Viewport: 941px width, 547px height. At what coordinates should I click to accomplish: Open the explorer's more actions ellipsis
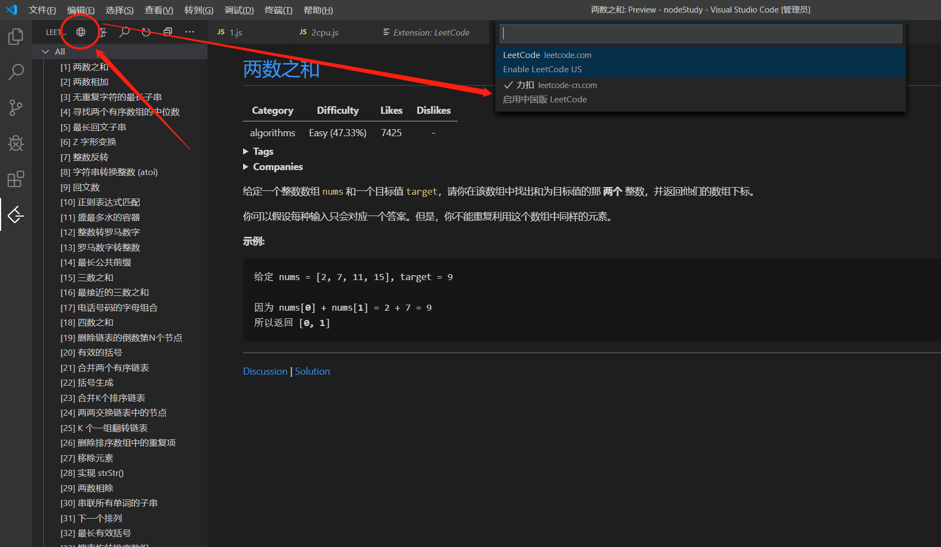coord(189,32)
